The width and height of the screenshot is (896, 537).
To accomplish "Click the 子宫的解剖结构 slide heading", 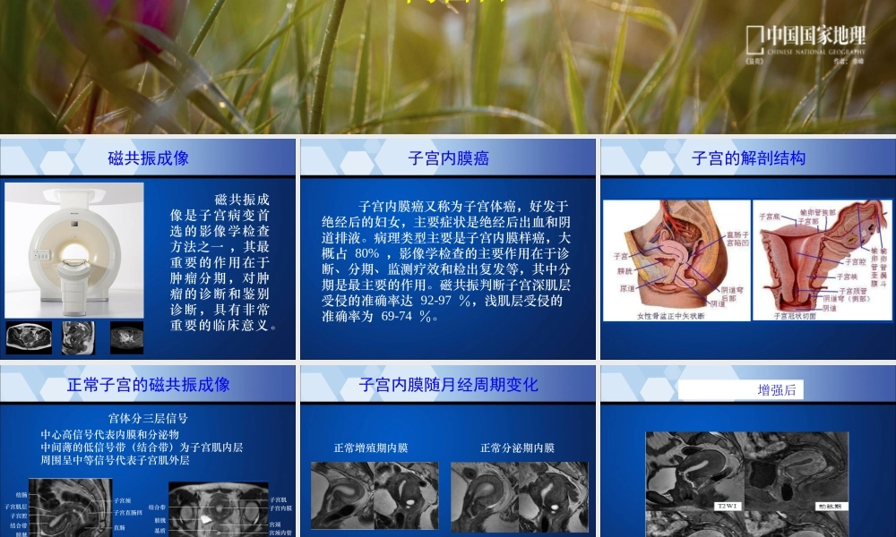I will 750,157.
